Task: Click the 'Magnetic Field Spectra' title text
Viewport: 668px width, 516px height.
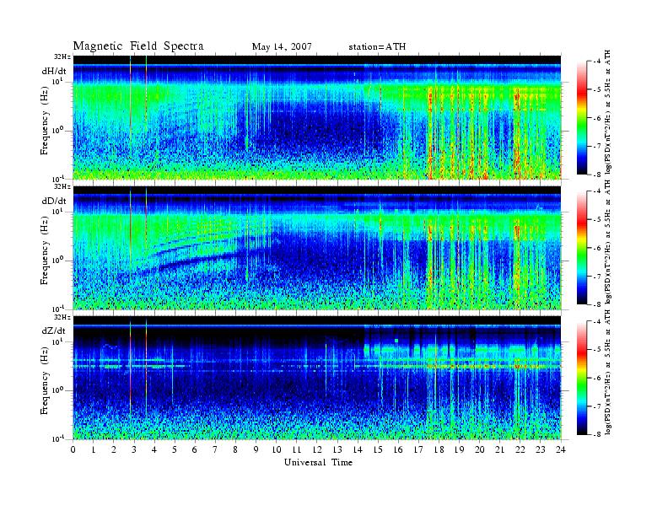Action: [x=138, y=46]
